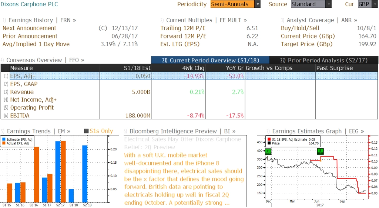This screenshot has width=379, height=208.
Task: Click the Prior Announcement date 06/28/17
Action: [124, 36]
